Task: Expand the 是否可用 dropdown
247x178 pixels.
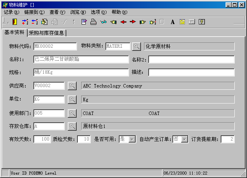Action: tap(132, 139)
